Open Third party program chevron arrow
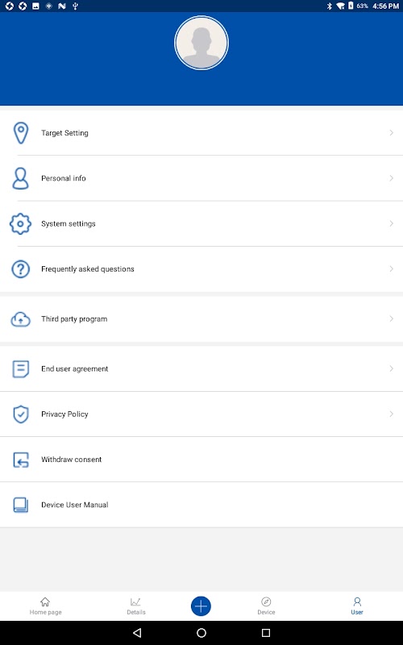403x645 pixels. point(392,318)
